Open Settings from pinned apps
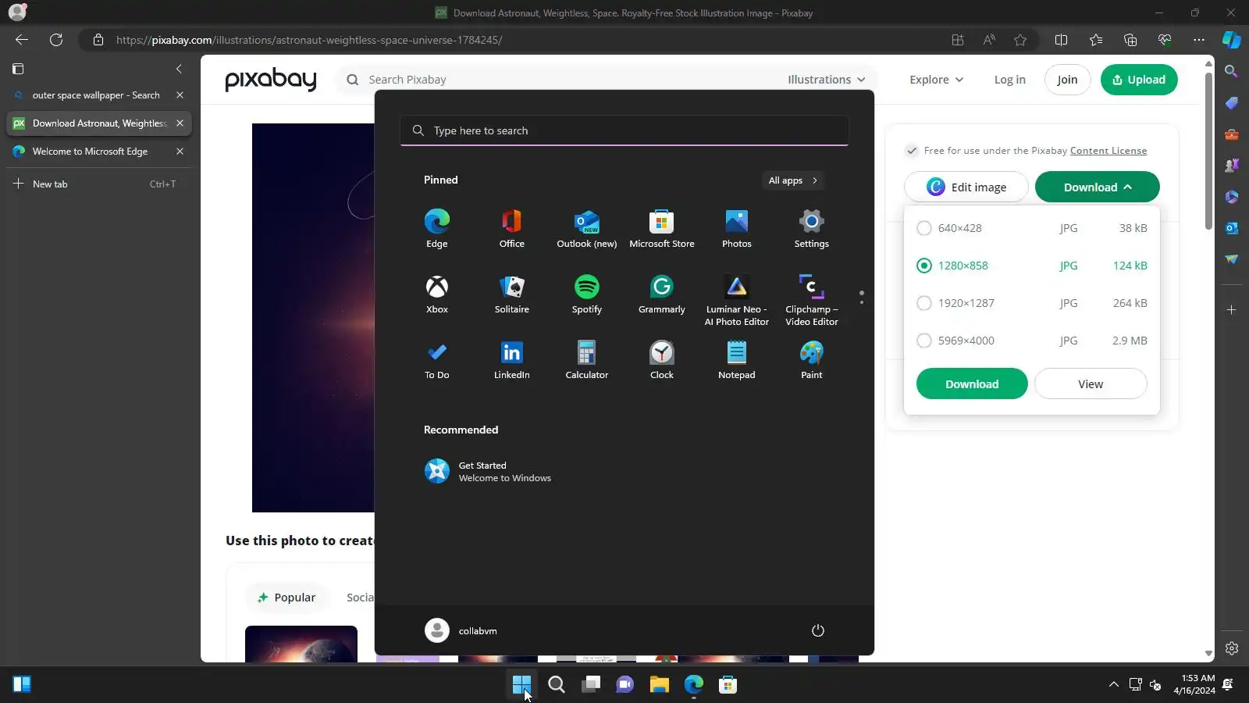 tap(811, 228)
